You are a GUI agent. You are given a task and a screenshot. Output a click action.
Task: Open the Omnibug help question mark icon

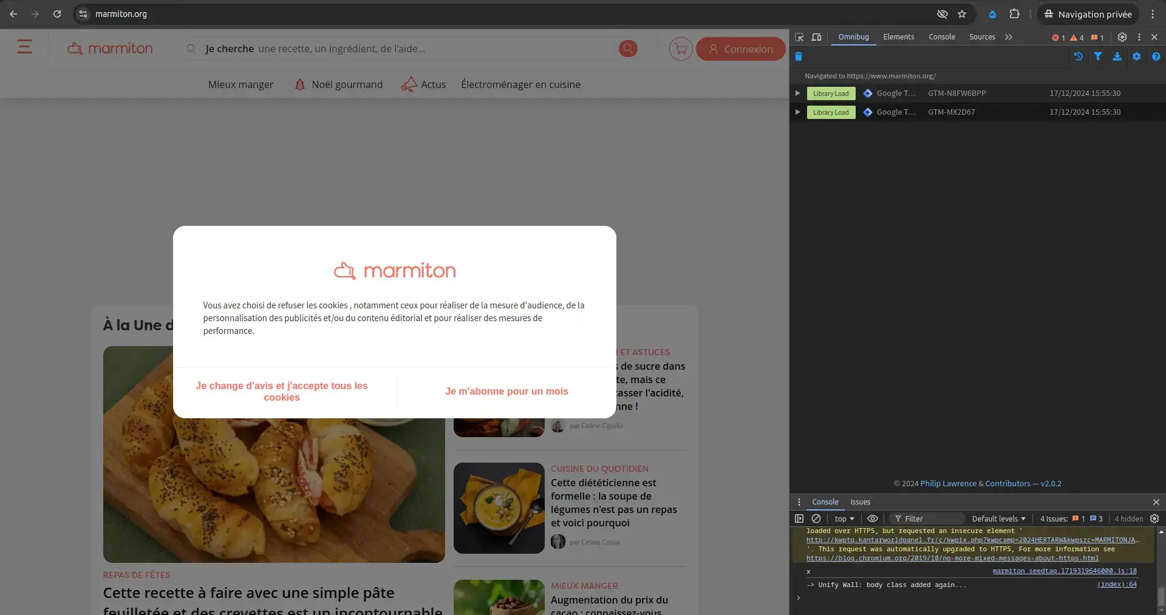click(1156, 56)
